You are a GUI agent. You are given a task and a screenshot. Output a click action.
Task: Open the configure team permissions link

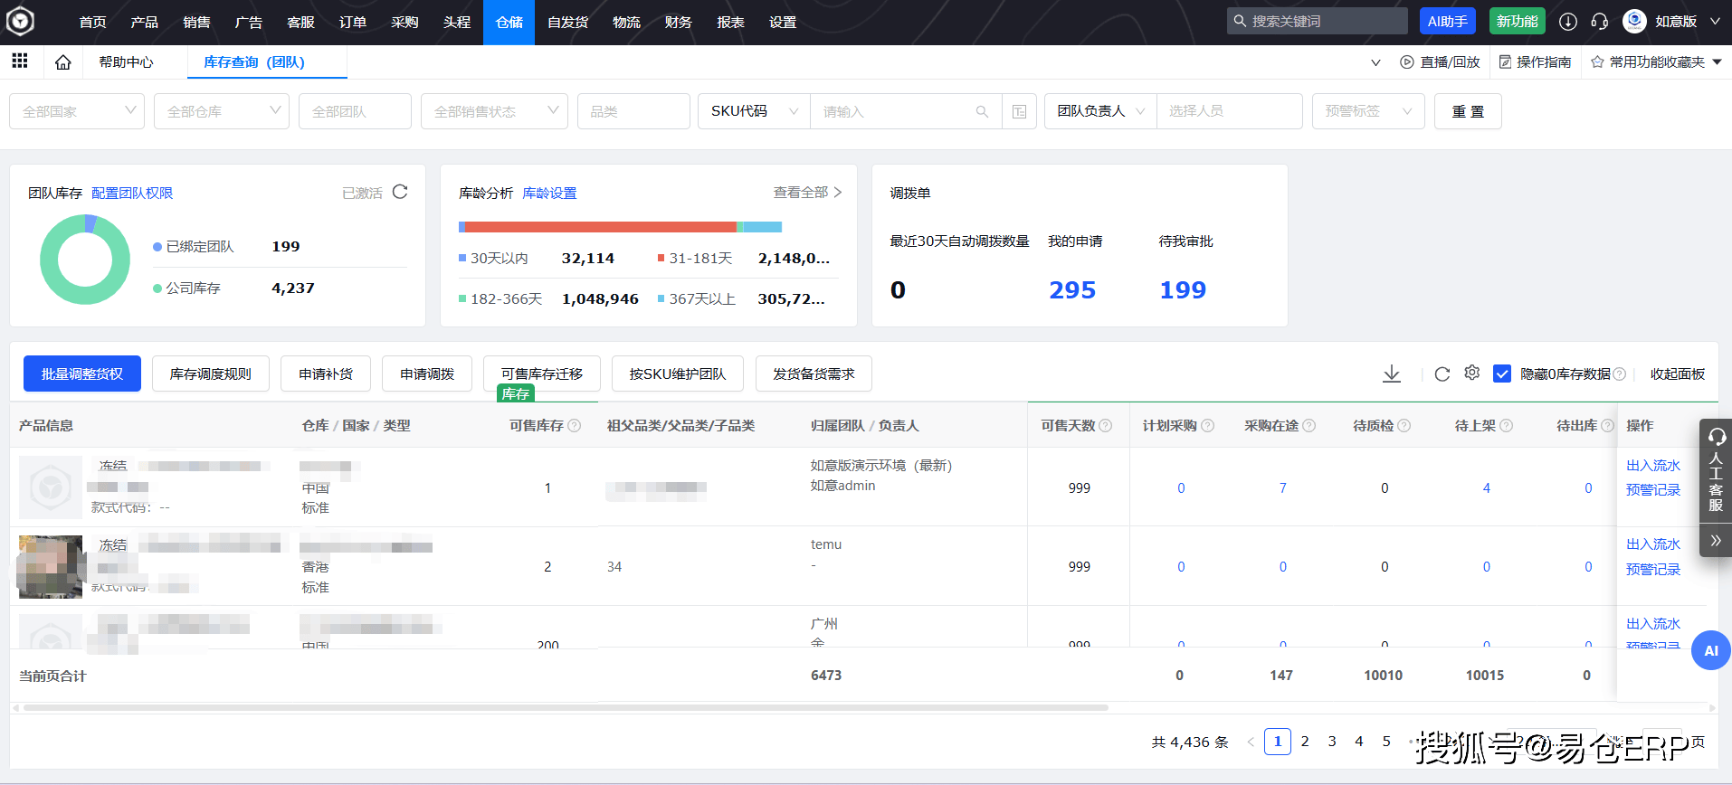click(132, 193)
